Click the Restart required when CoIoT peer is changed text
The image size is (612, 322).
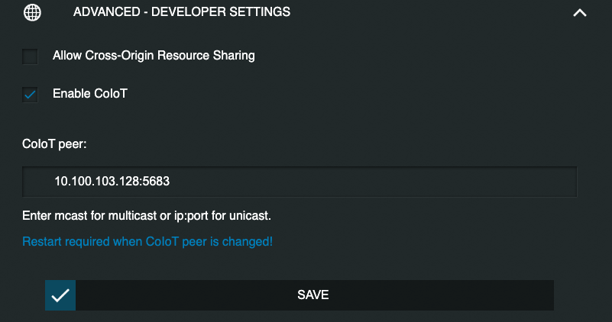pos(147,242)
